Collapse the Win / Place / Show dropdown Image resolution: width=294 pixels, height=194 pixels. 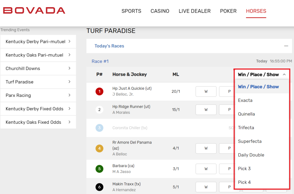point(262,75)
